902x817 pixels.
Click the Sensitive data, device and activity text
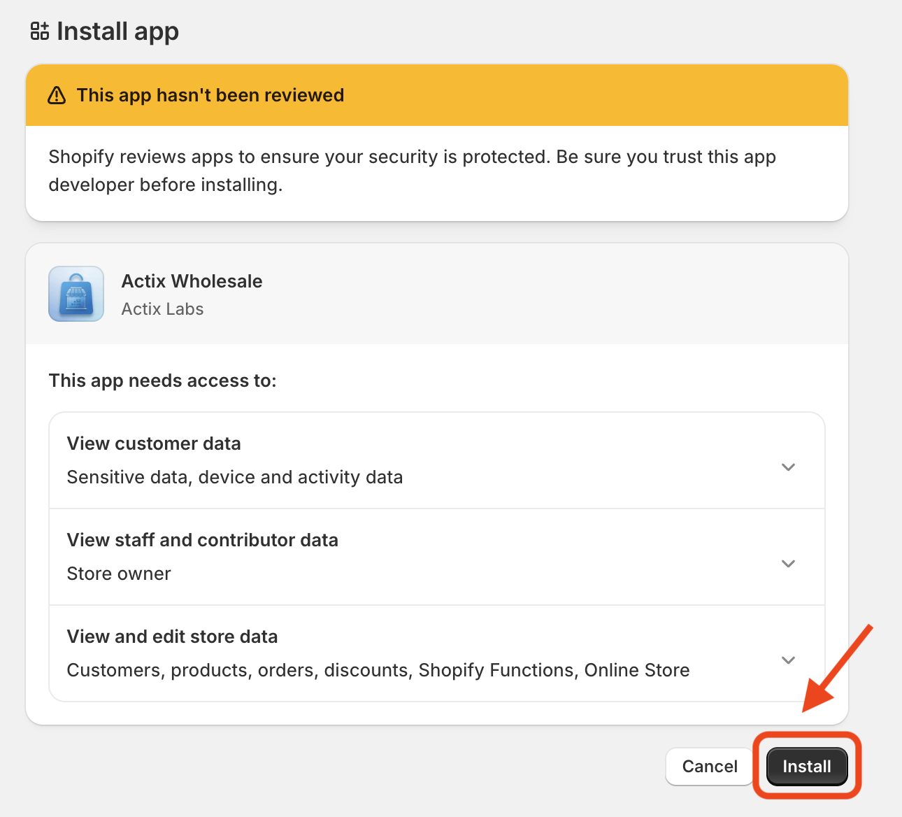234,477
